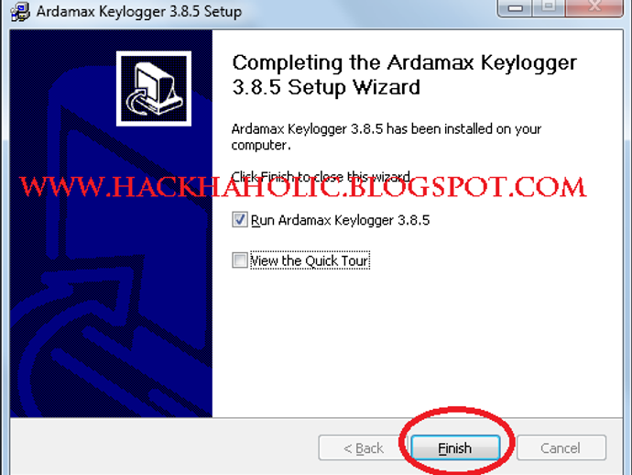Click empty white area below Quick Tour option
632x475 pixels.
[415, 343]
